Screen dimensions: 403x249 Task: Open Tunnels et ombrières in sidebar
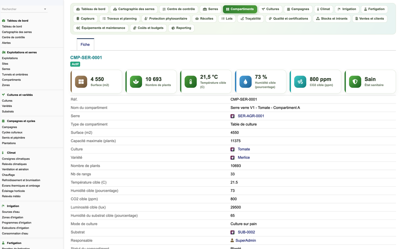15,74
